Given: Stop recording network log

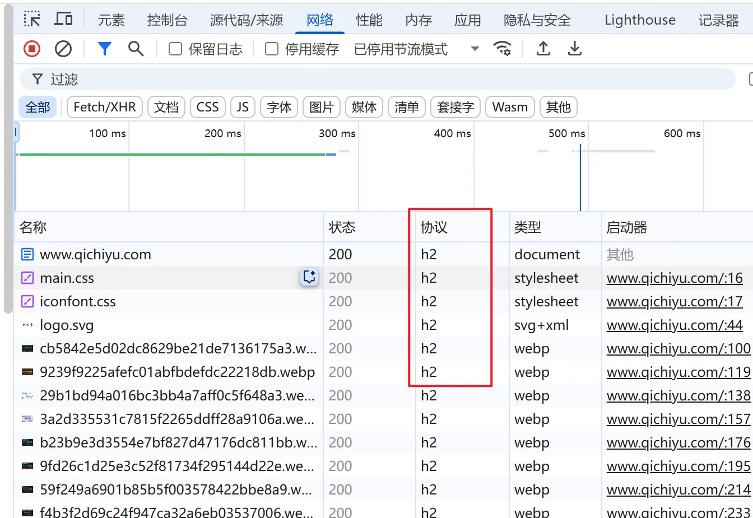Looking at the screenshot, I should click(32, 49).
